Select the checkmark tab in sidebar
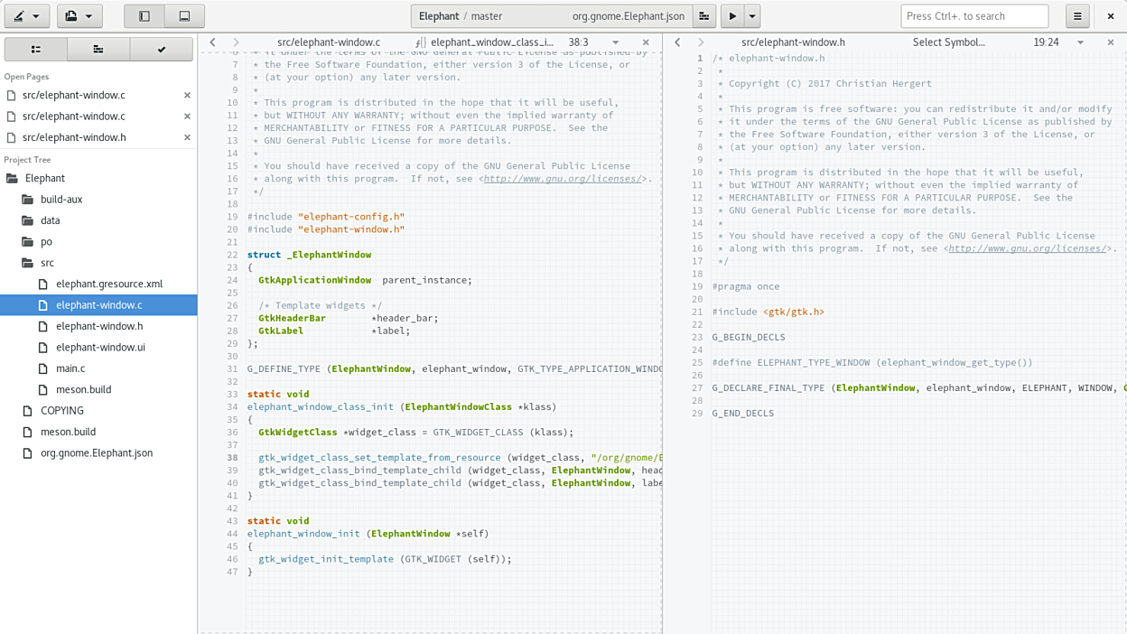Viewport: 1127px width, 634px height. tap(162, 50)
